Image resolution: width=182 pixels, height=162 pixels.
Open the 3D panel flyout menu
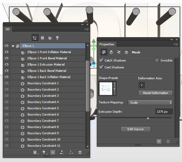click(86, 29)
